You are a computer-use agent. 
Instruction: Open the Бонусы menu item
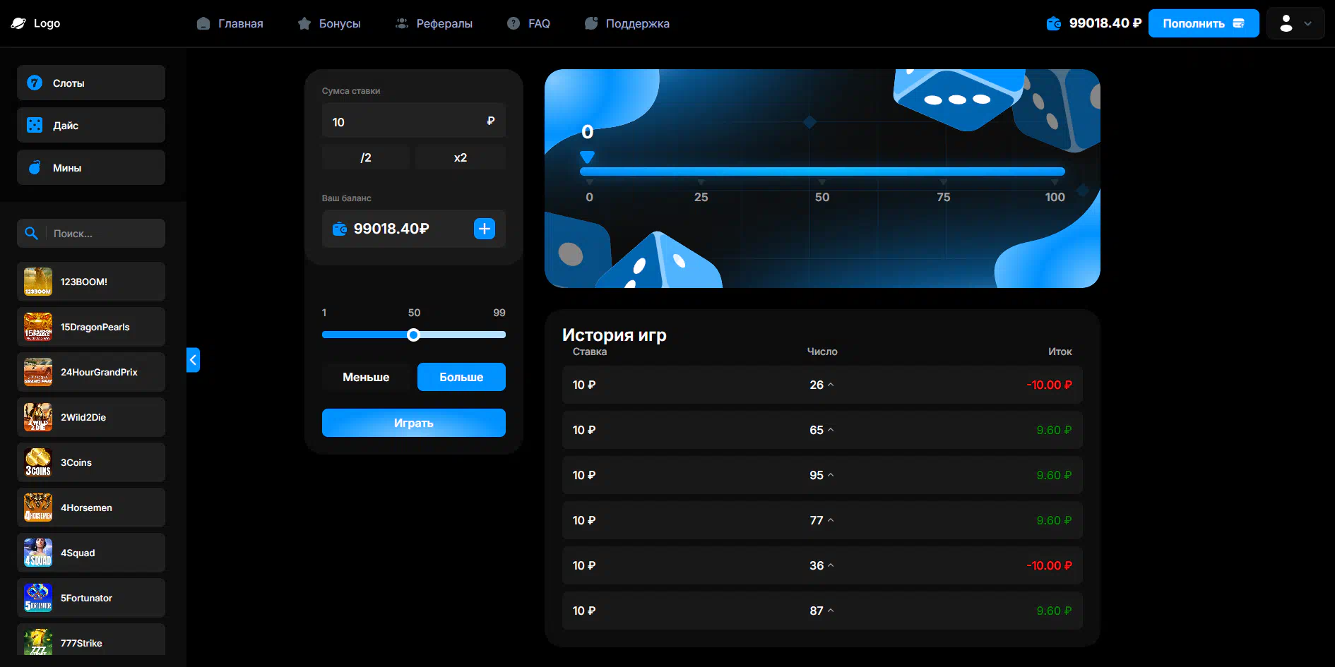[x=329, y=23]
